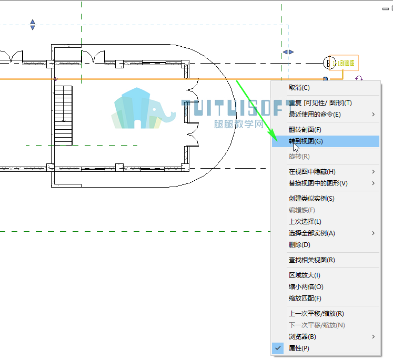Choose 区域放大(I) zoom option
393x361 pixels.
click(325, 275)
